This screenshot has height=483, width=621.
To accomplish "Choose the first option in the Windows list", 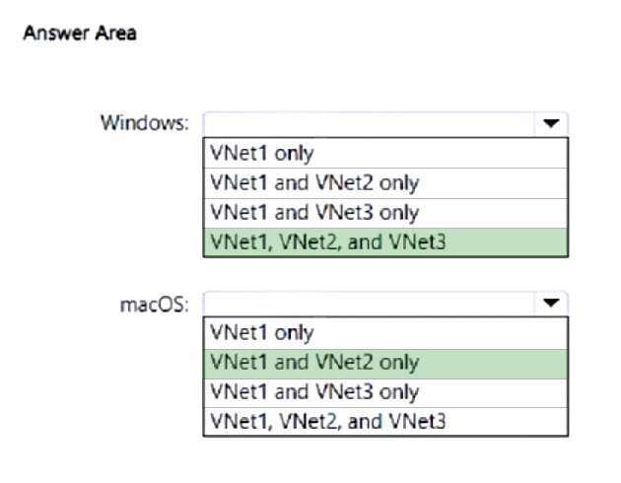I will [x=385, y=153].
